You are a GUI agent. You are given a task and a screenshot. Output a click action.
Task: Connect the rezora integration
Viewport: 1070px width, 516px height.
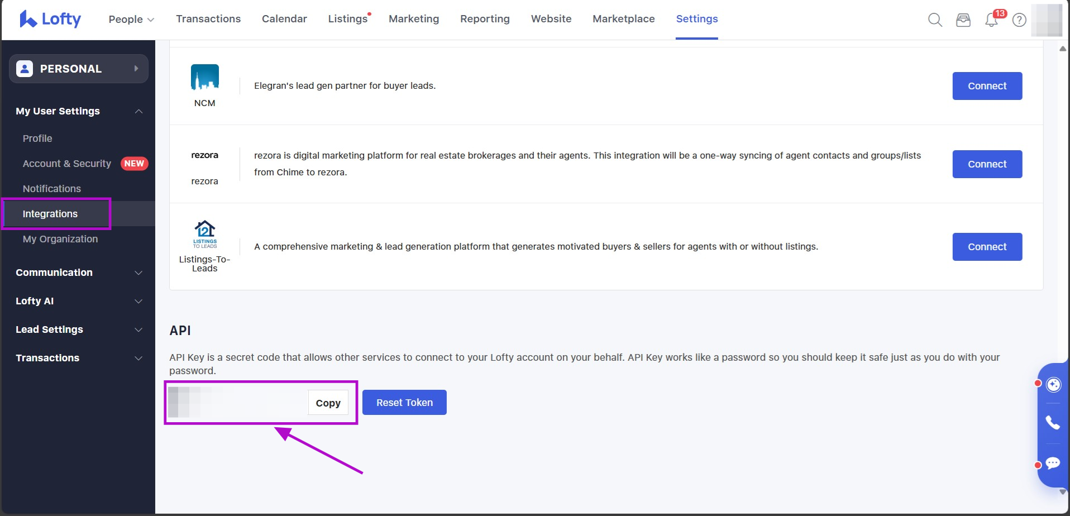[987, 164]
